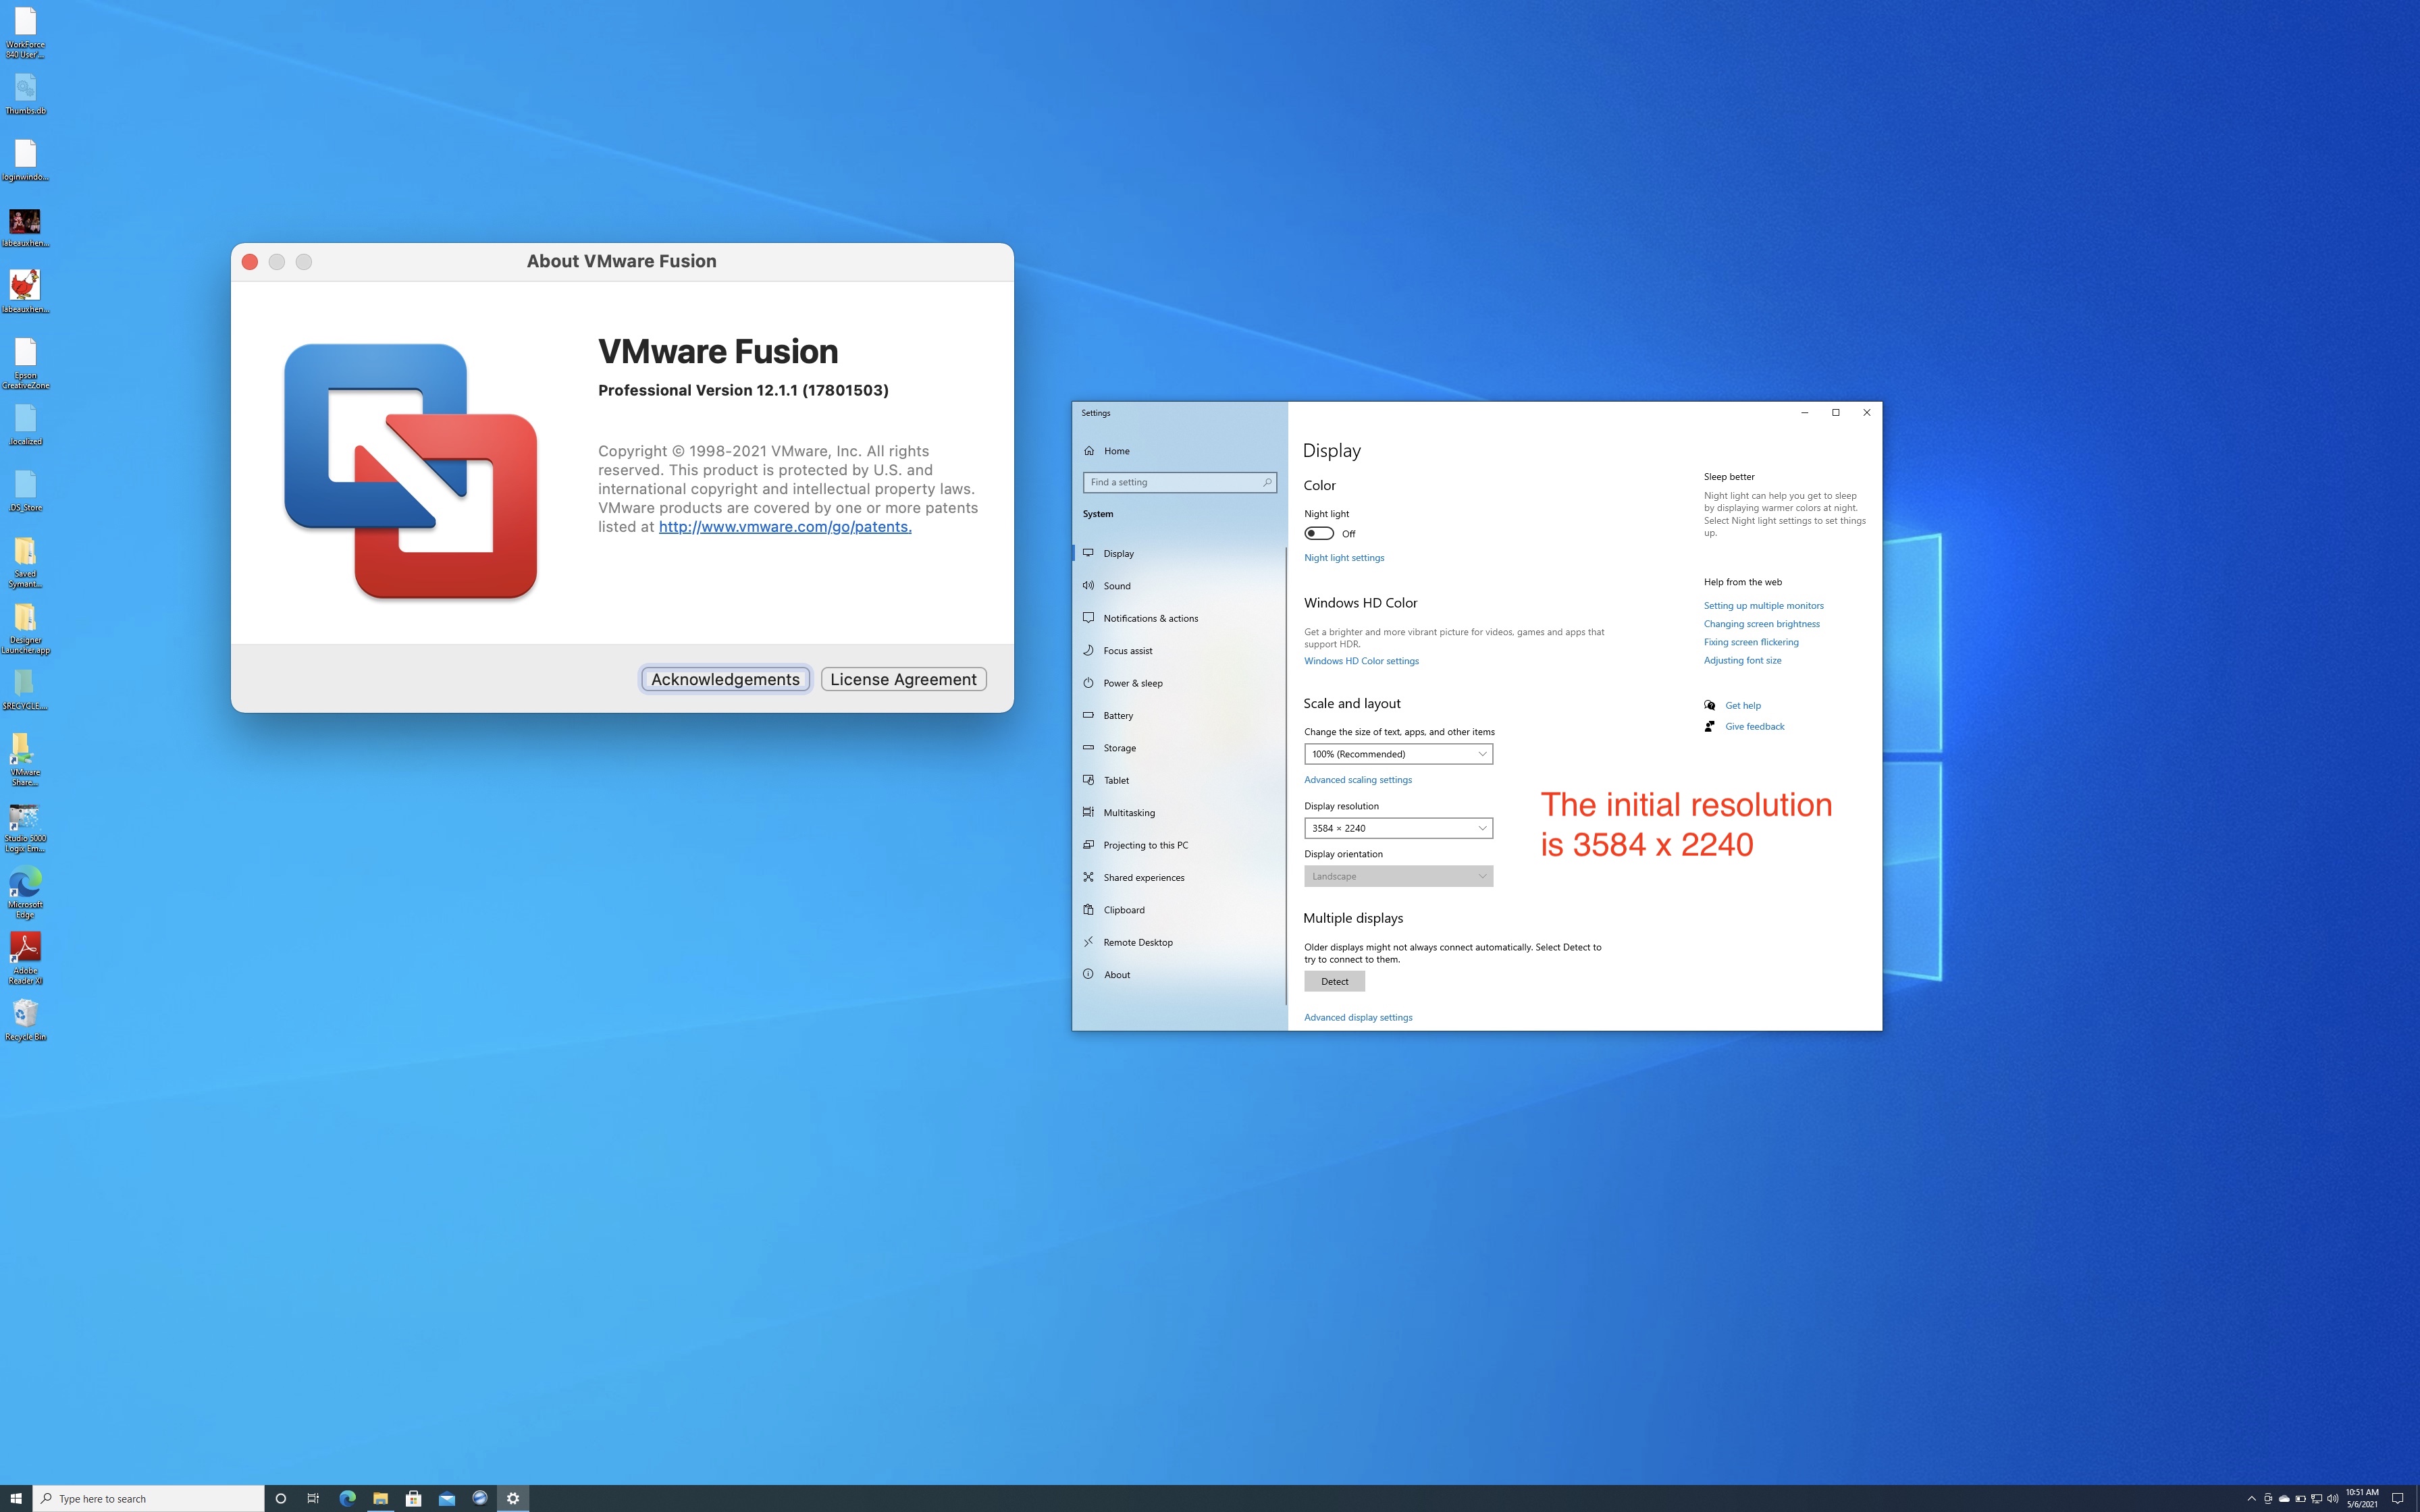
Task: Click the Acknowledgements button
Action: coord(725,679)
